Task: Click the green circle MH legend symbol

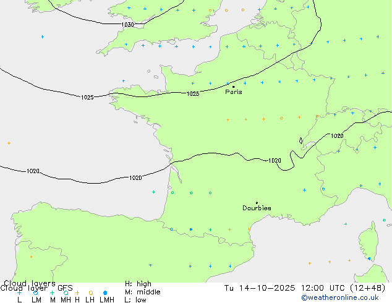Action: pyautogui.click(x=66, y=292)
